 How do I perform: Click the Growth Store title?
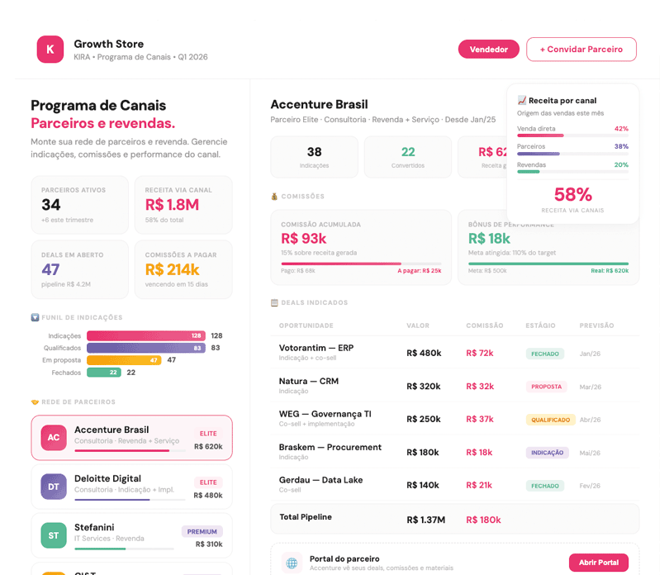point(109,44)
